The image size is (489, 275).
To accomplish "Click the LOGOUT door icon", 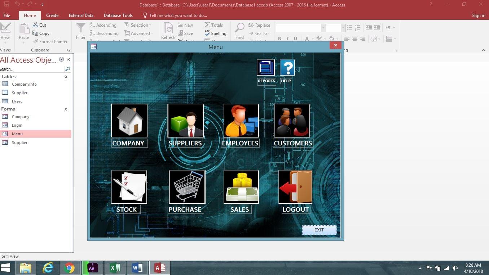I will (x=295, y=186).
